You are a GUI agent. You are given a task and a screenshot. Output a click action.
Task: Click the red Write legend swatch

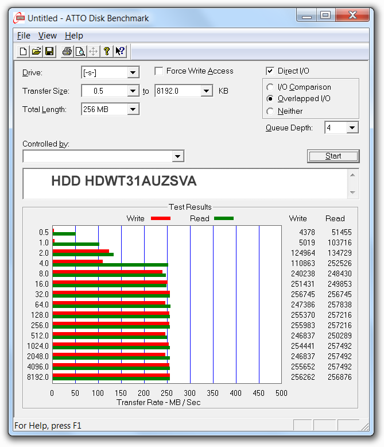[x=161, y=218]
